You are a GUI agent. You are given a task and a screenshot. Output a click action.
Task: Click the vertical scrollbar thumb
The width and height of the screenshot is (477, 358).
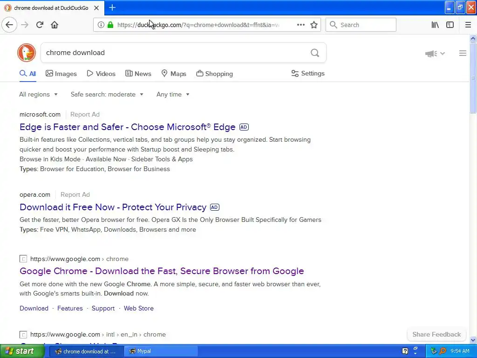[473, 78]
